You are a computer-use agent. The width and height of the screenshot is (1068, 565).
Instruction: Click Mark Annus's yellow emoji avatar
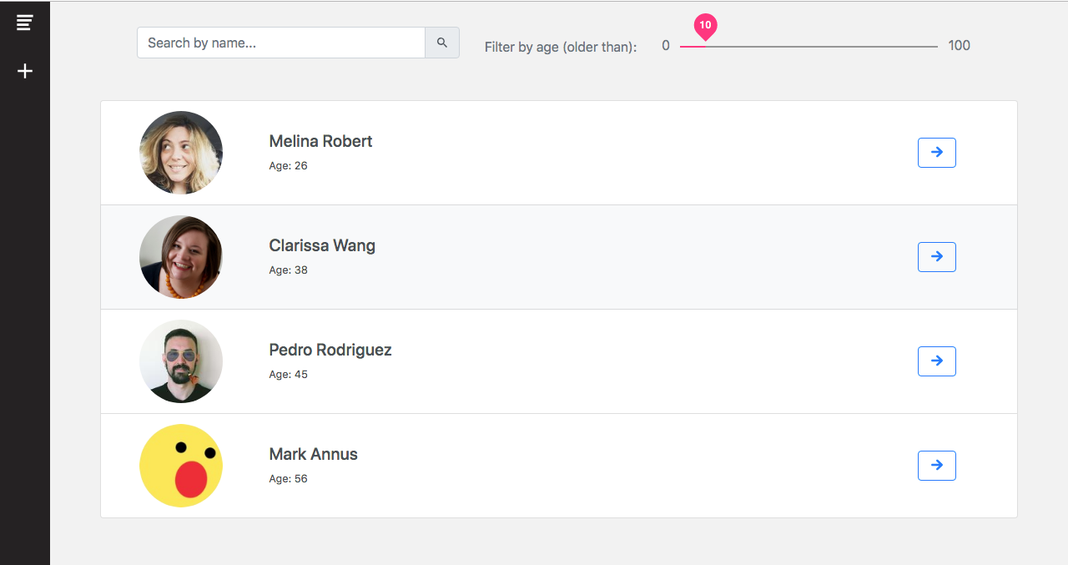(x=181, y=466)
